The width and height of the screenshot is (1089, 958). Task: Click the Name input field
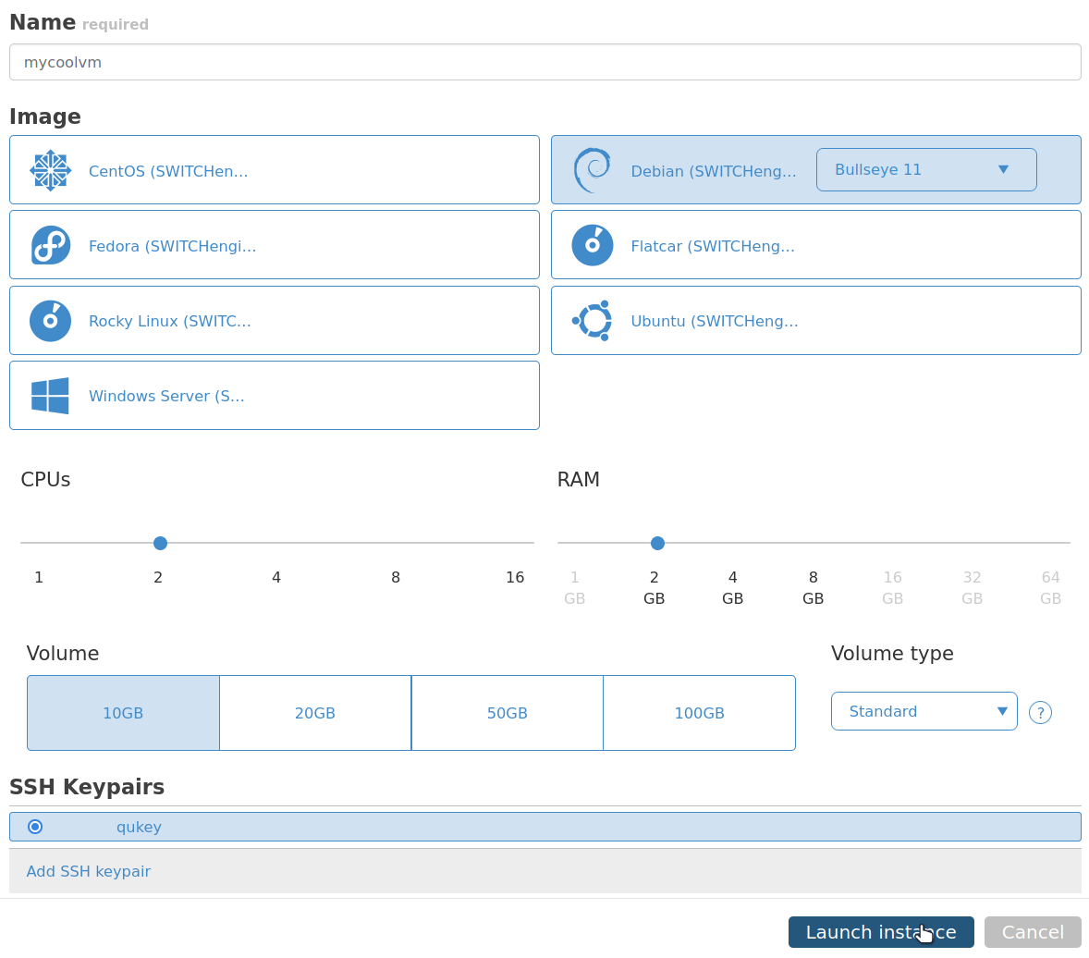(544, 62)
